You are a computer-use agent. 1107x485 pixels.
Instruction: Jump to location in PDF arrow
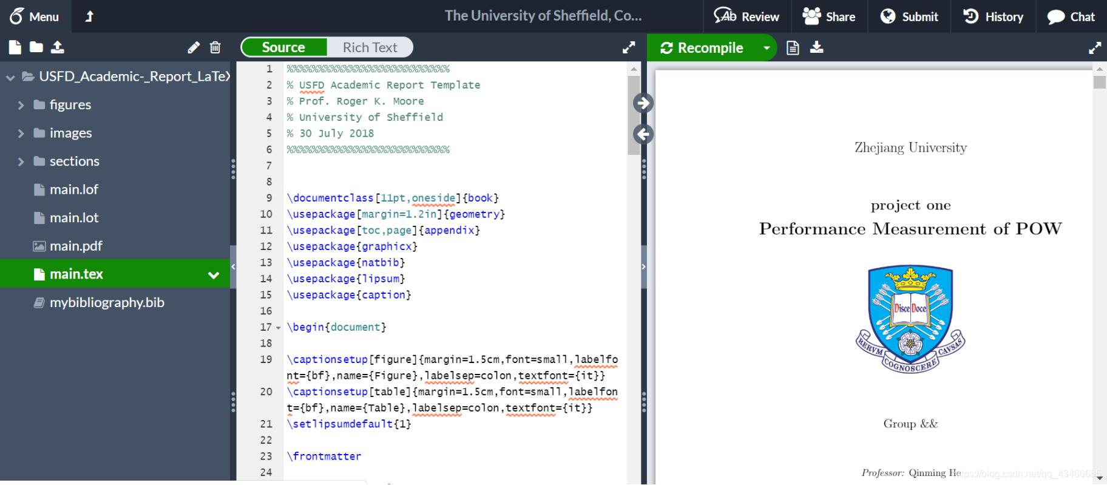pos(643,103)
